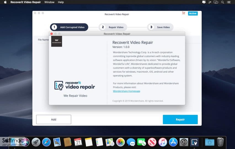Click the blue Repair button
This screenshot has width=235, height=149.
tap(180, 119)
